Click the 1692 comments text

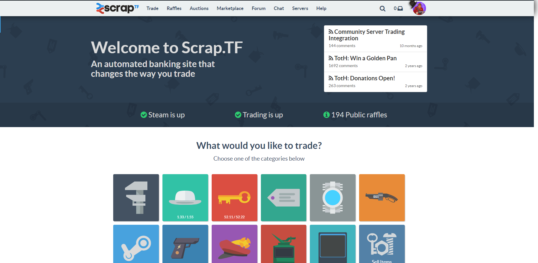[343, 66]
